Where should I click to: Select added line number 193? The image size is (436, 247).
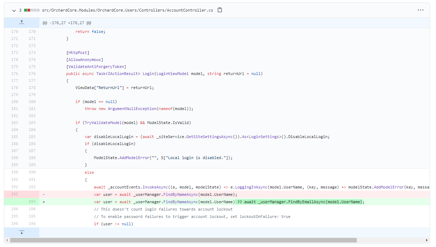pos(32,202)
